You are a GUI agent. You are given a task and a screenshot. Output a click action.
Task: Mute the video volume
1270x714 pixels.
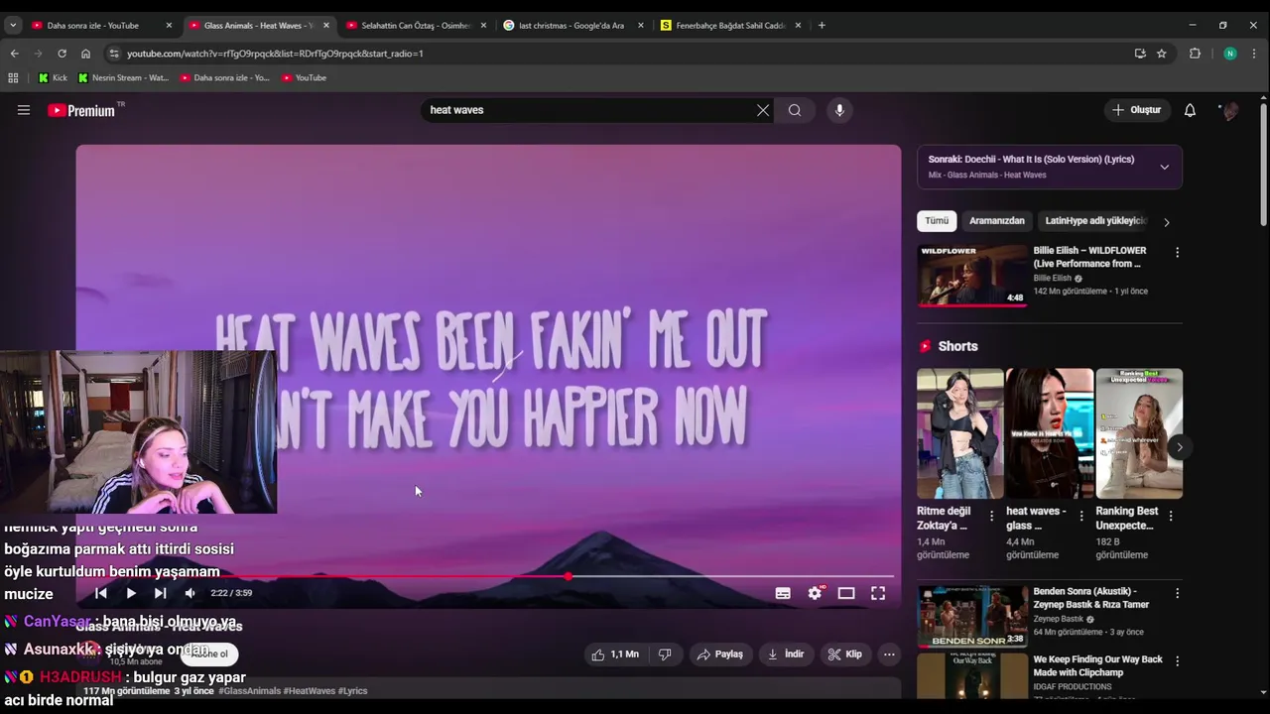(190, 593)
